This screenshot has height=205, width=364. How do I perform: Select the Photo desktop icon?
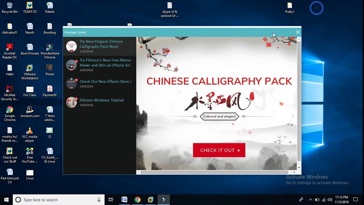point(50,70)
